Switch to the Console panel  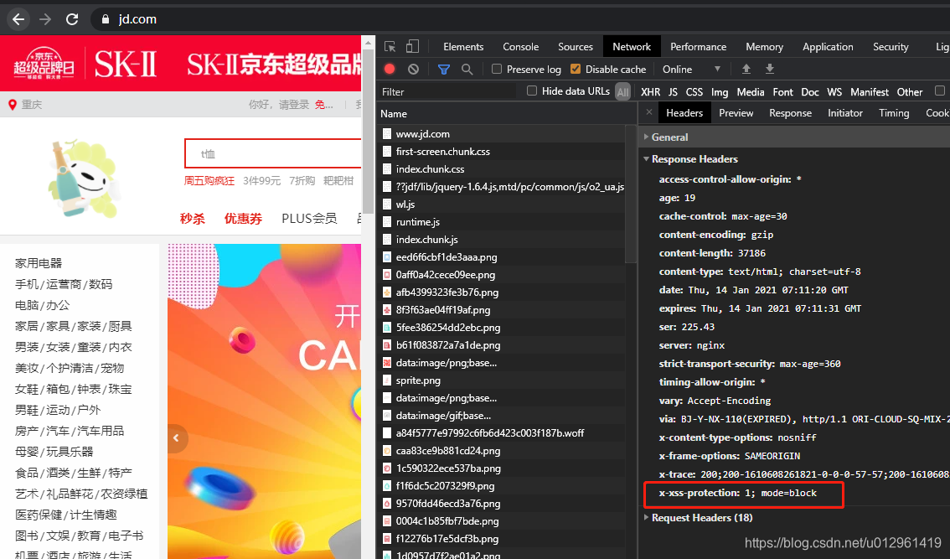[520, 46]
